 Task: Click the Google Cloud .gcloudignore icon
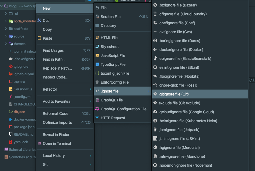155,112
